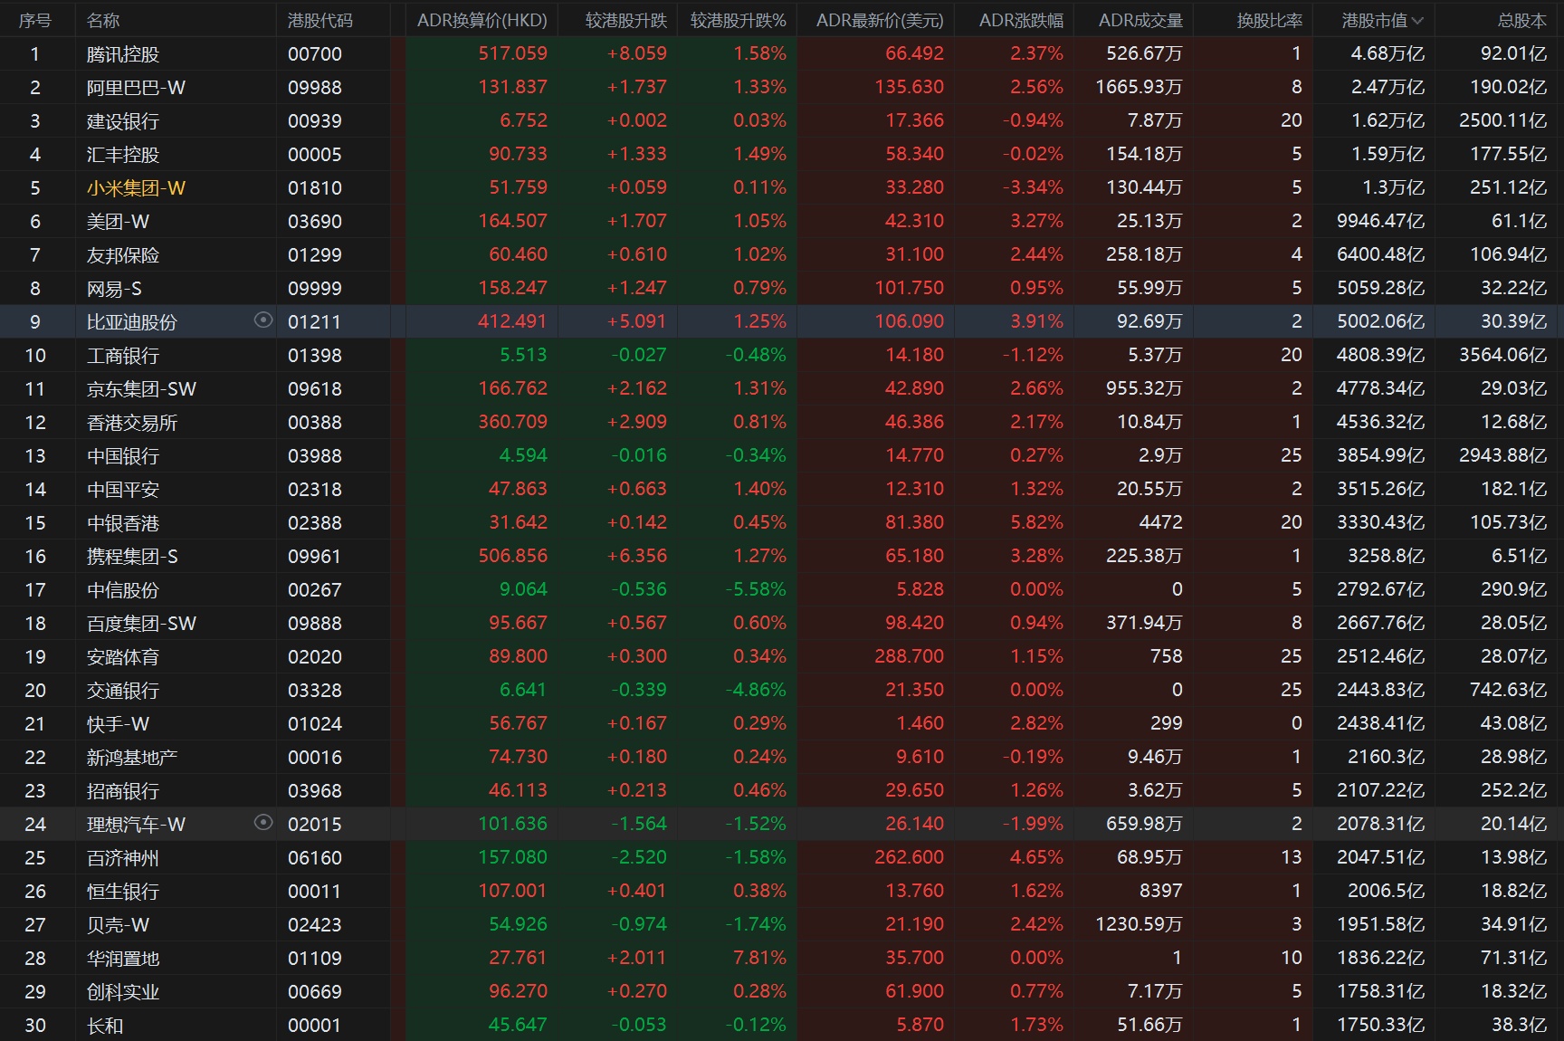Select the 友邦保险 stock name
Screen dimensions: 1564x1041
point(123,255)
